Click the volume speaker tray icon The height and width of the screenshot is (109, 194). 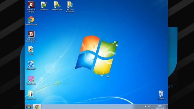pyautogui.click(x=152, y=107)
